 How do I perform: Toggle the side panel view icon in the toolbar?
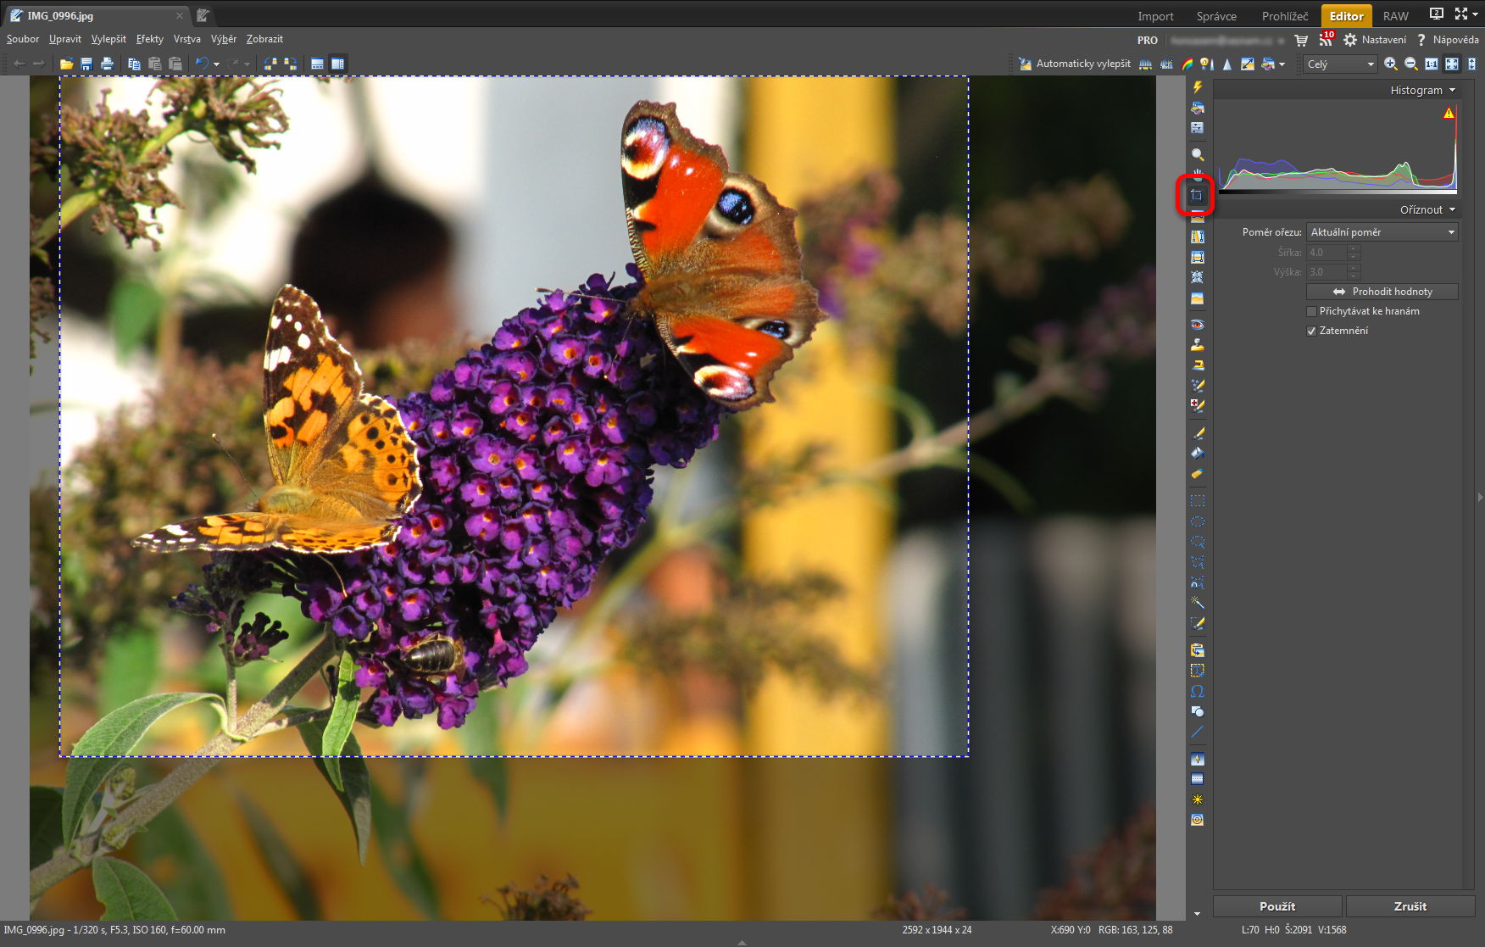pyautogui.click(x=337, y=64)
